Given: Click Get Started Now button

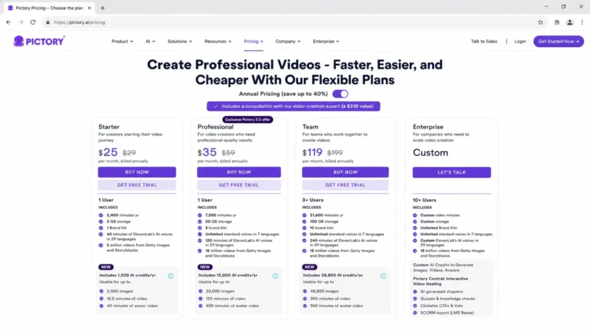Looking at the screenshot, I should click(558, 41).
